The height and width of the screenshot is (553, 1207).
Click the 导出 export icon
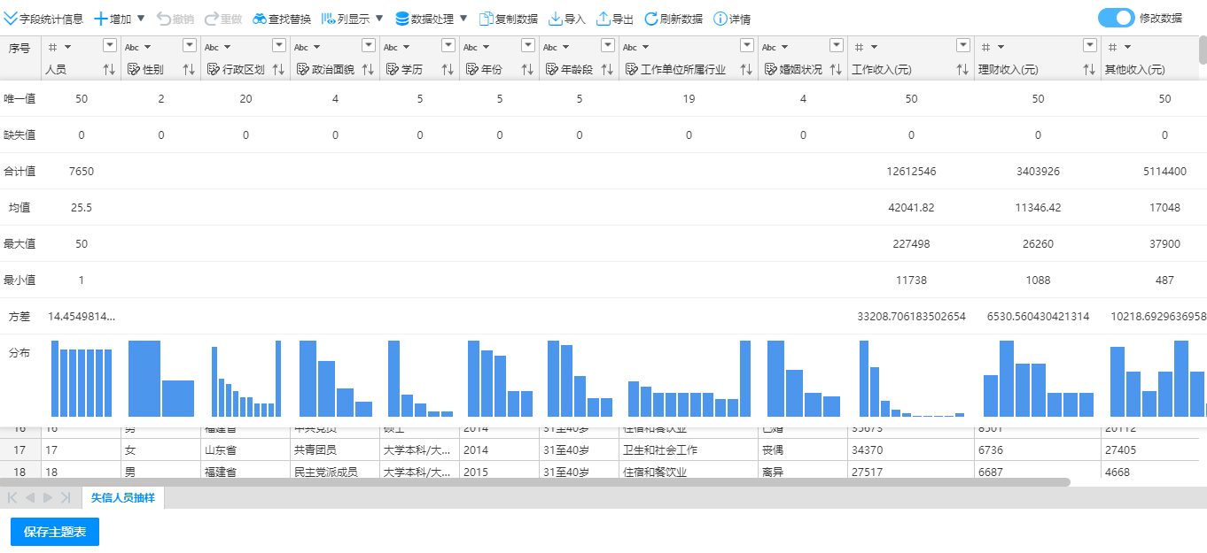pos(603,19)
